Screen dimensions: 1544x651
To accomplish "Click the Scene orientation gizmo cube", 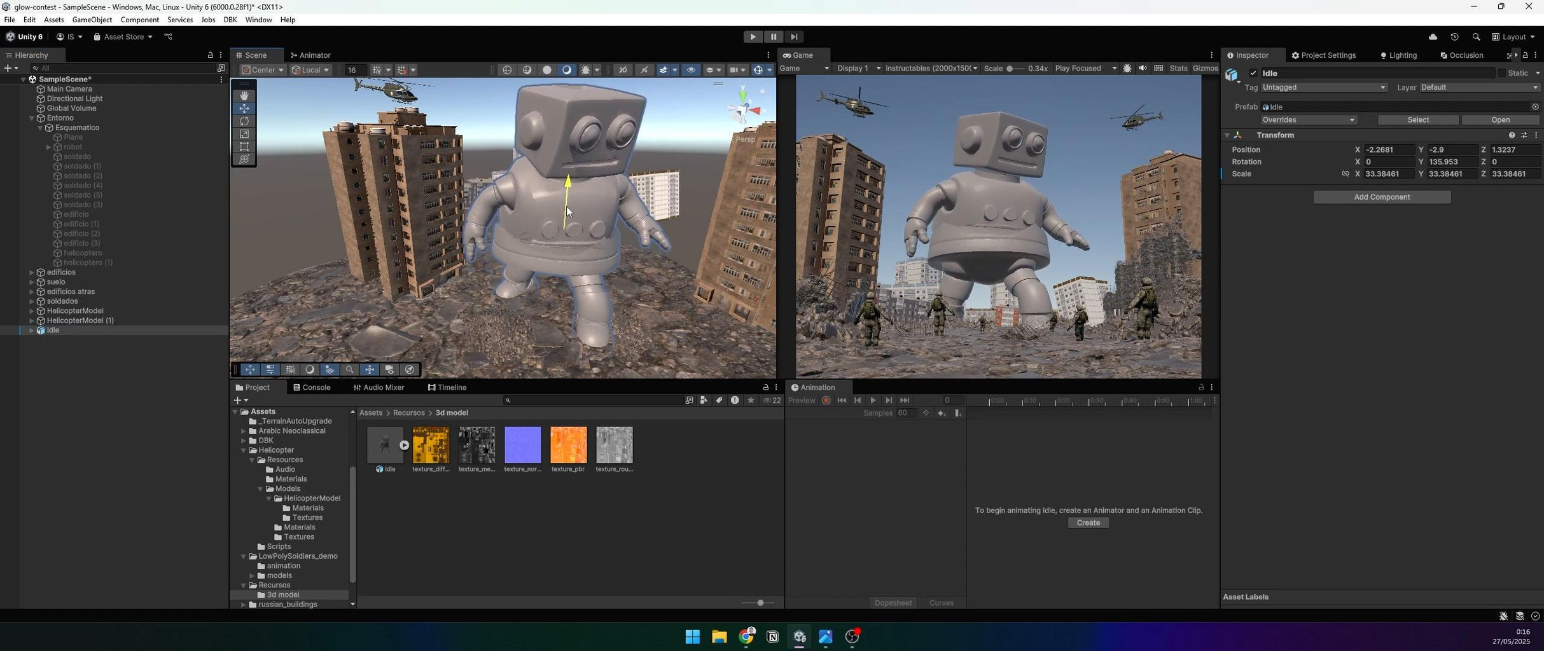I will [743, 110].
